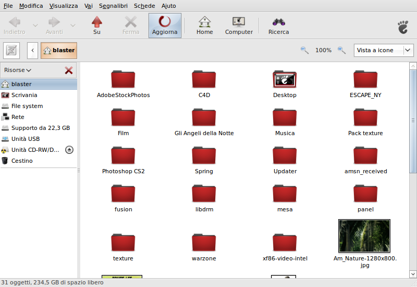Open the Modifica menu

click(31, 6)
